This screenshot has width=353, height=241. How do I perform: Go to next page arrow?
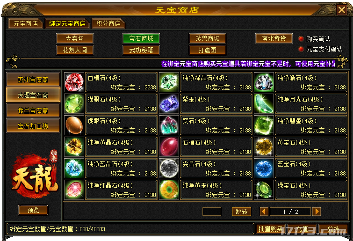point(317,212)
